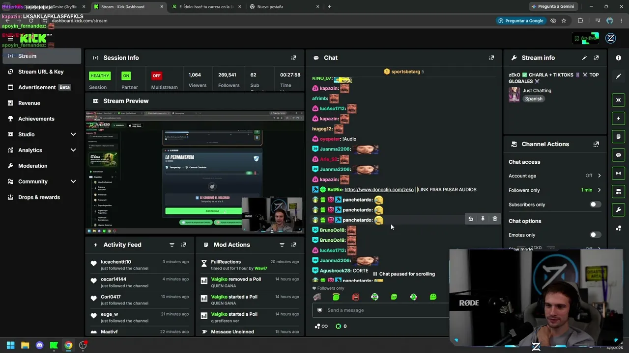Click the green Kicks balance icon

pyautogui.click(x=339, y=326)
